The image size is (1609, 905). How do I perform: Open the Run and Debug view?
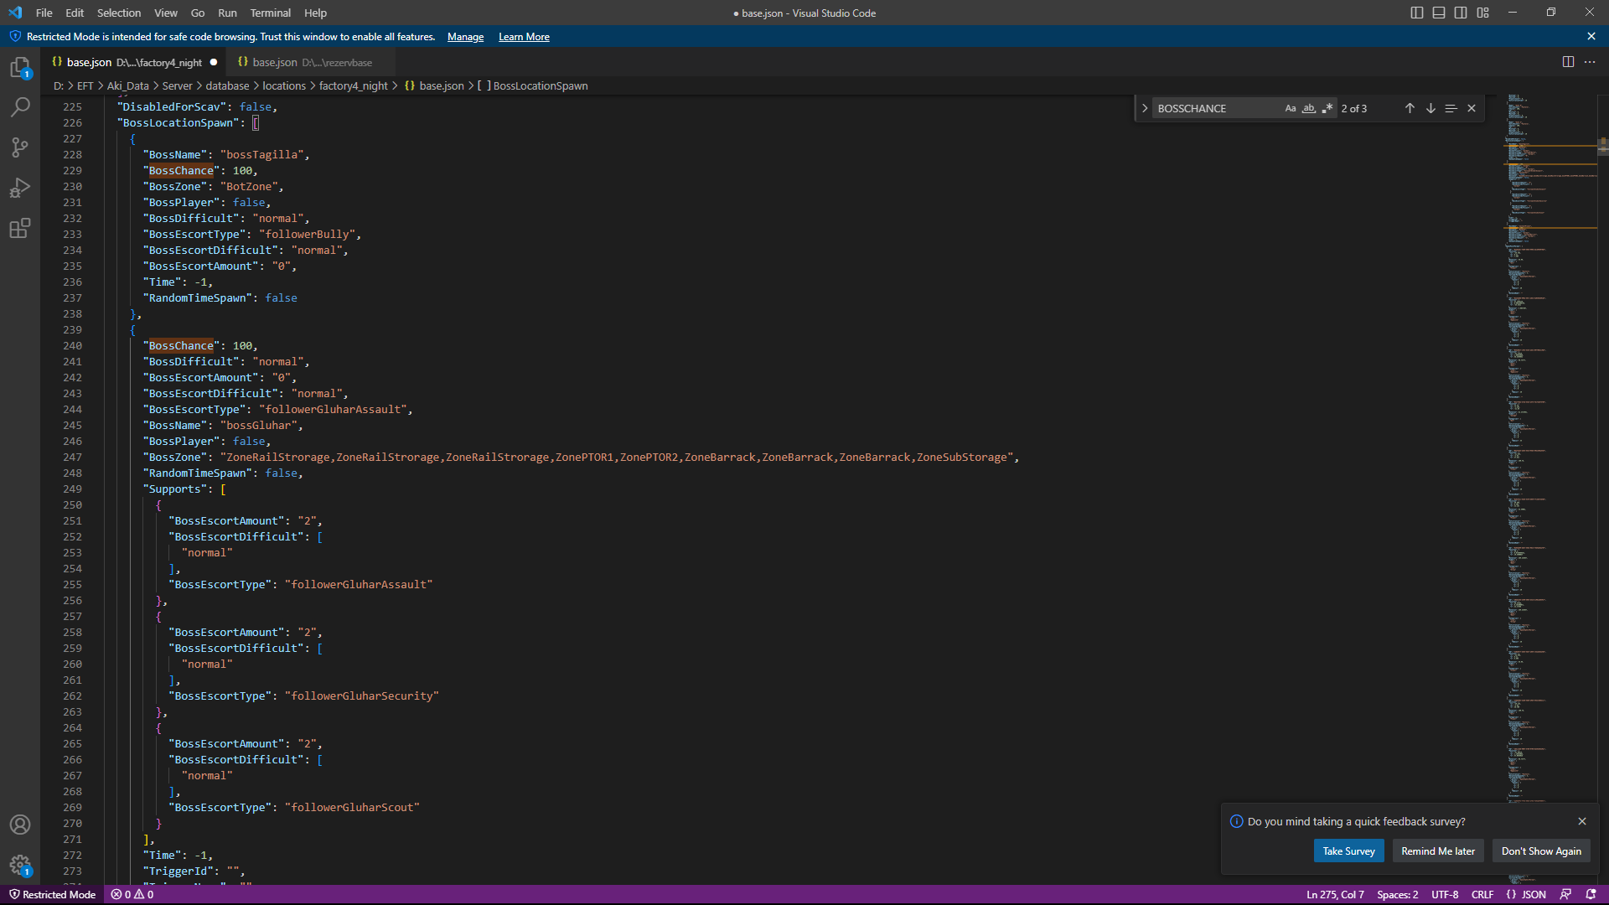(x=20, y=188)
